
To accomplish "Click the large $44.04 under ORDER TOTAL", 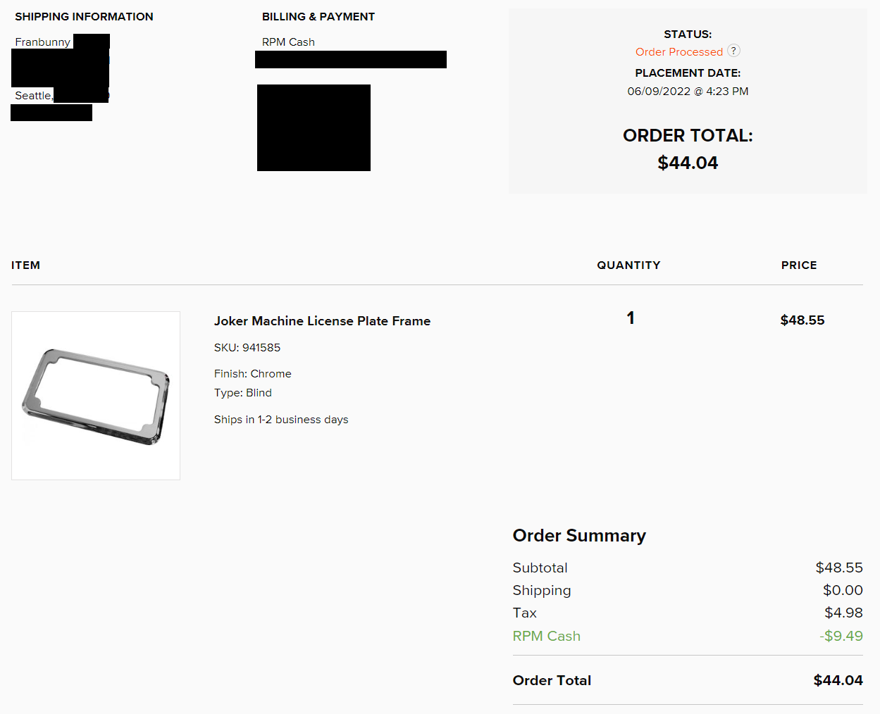I will tap(688, 163).
